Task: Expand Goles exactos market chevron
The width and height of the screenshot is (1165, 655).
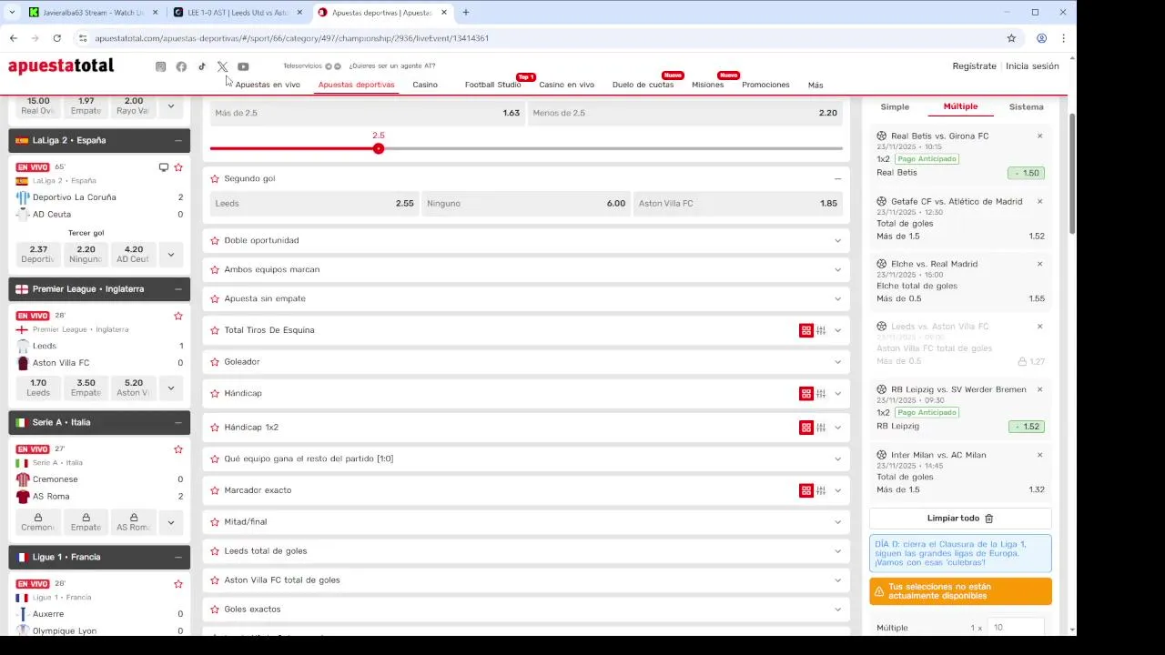Action: coord(837,610)
